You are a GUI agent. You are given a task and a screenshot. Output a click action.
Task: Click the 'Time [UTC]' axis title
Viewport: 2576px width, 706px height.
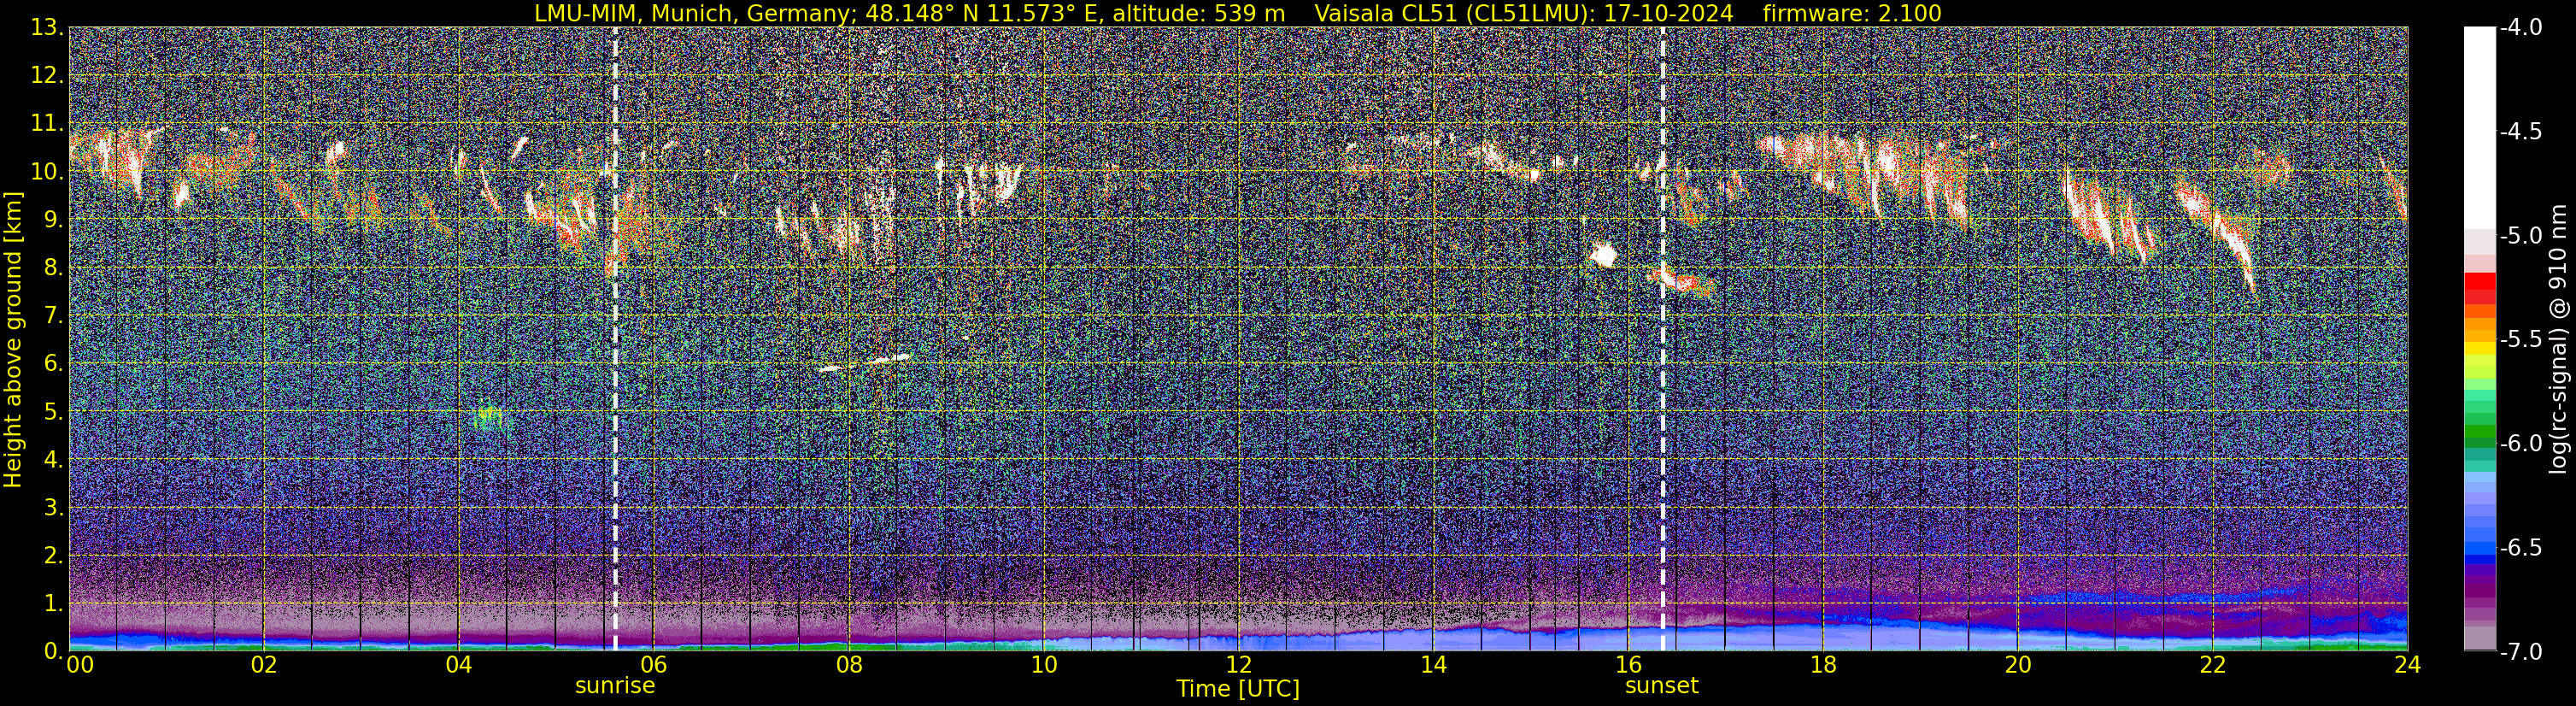coord(1238,689)
